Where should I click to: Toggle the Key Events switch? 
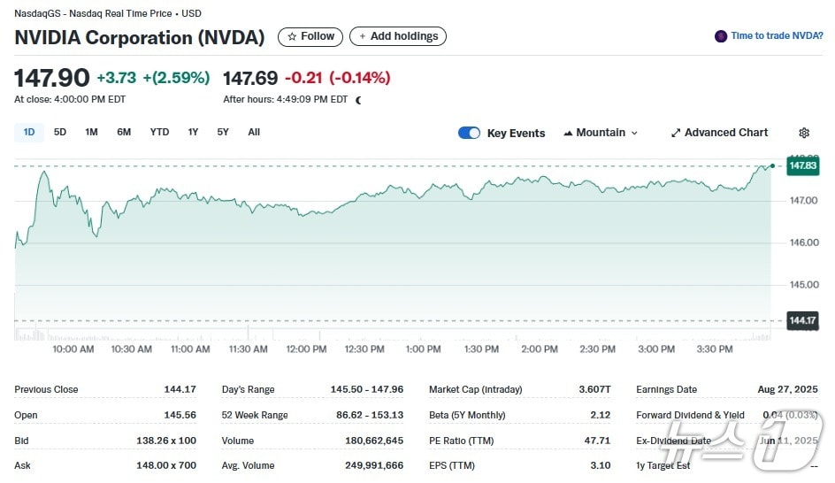469,133
